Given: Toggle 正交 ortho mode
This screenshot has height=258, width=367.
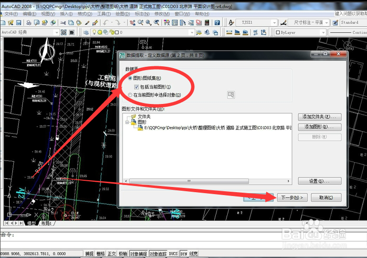Looking at the screenshot, I should [112, 254].
